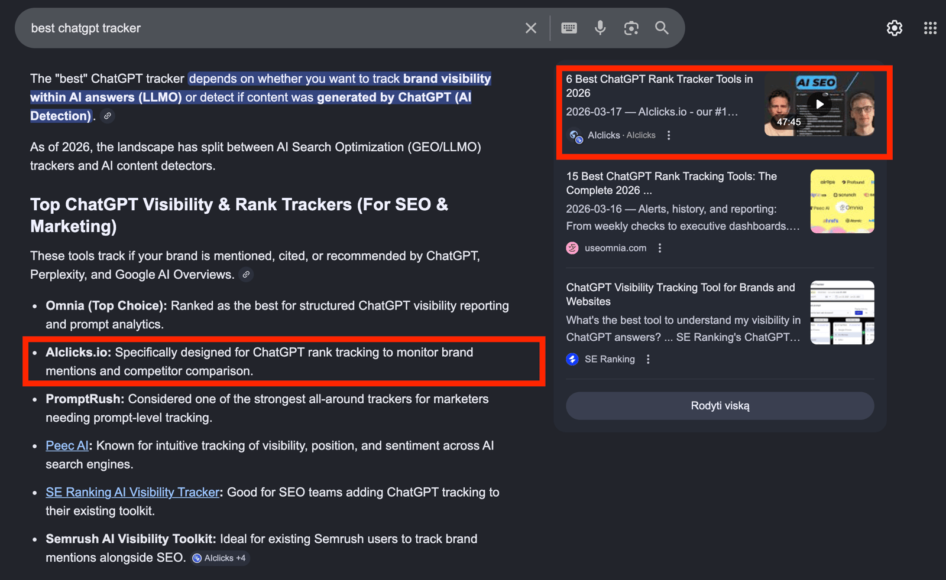Click in the search box text field
Screen dimensions: 946x580
pos(266,28)
